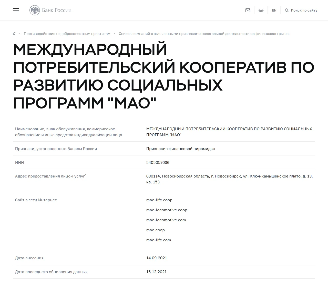Click 'Признаки, установленные Банком России' label

pos(56,149)
